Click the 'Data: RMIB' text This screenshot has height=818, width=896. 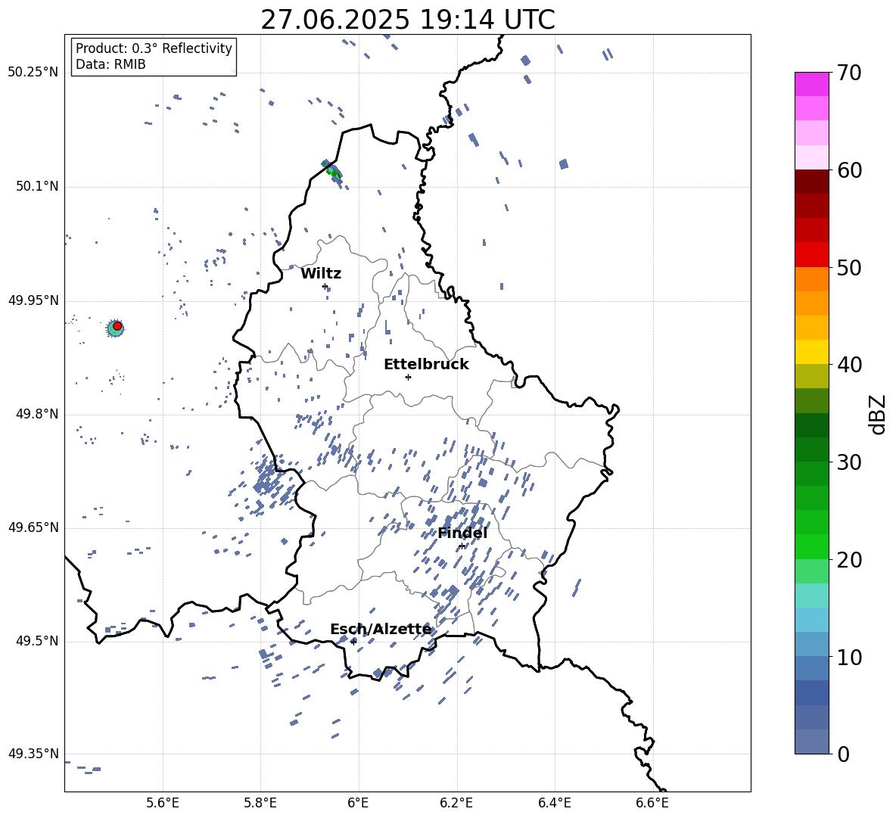[110, 64]
